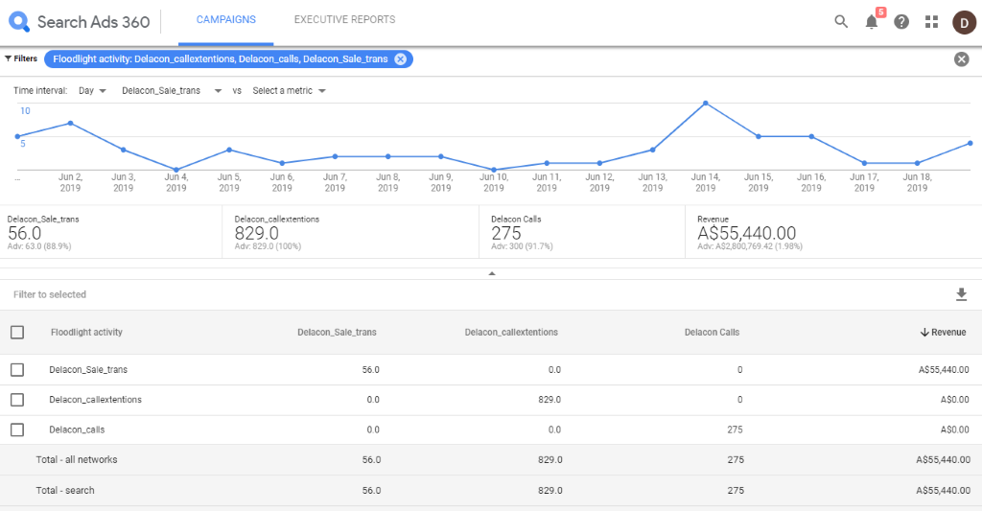Sort by Revenue column arrow

pos(924,333)
